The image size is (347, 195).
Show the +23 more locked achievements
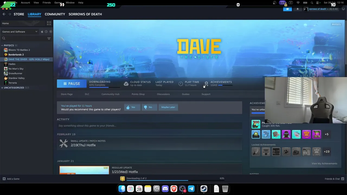pyautogui.click(x=327, y=152)
